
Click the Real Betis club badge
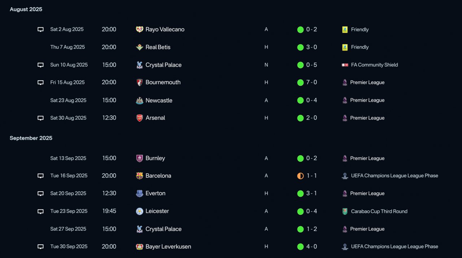[139, 47]
